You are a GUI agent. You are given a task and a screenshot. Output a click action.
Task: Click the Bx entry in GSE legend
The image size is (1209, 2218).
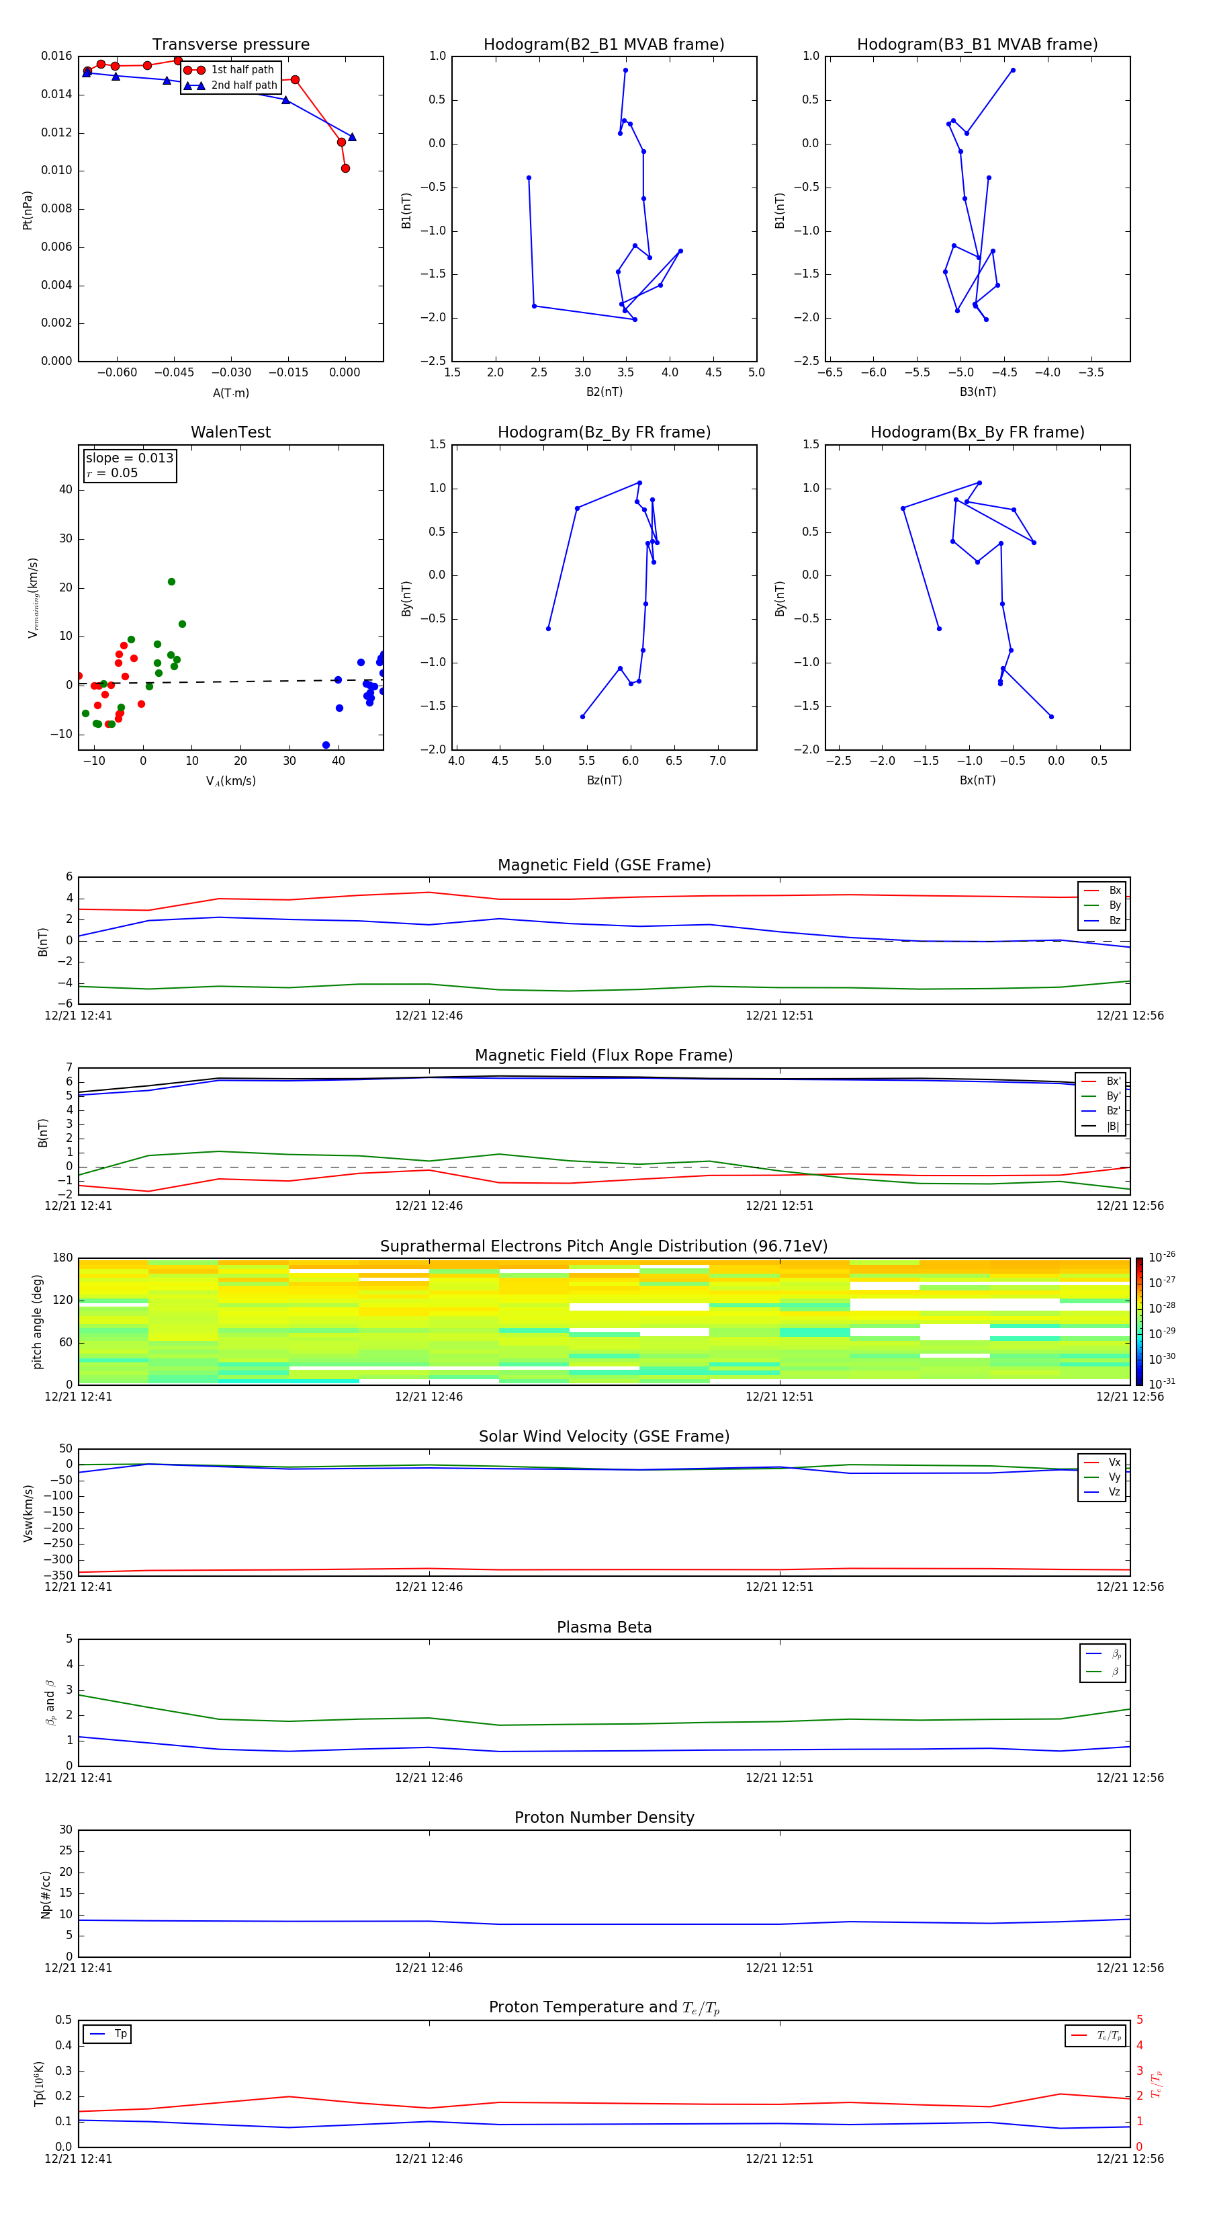(x=1102, y=891)
